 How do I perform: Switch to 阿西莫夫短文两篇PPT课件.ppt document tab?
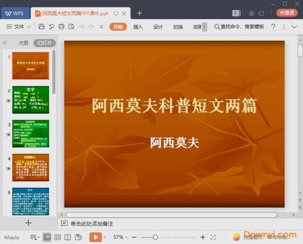[75, 13]
